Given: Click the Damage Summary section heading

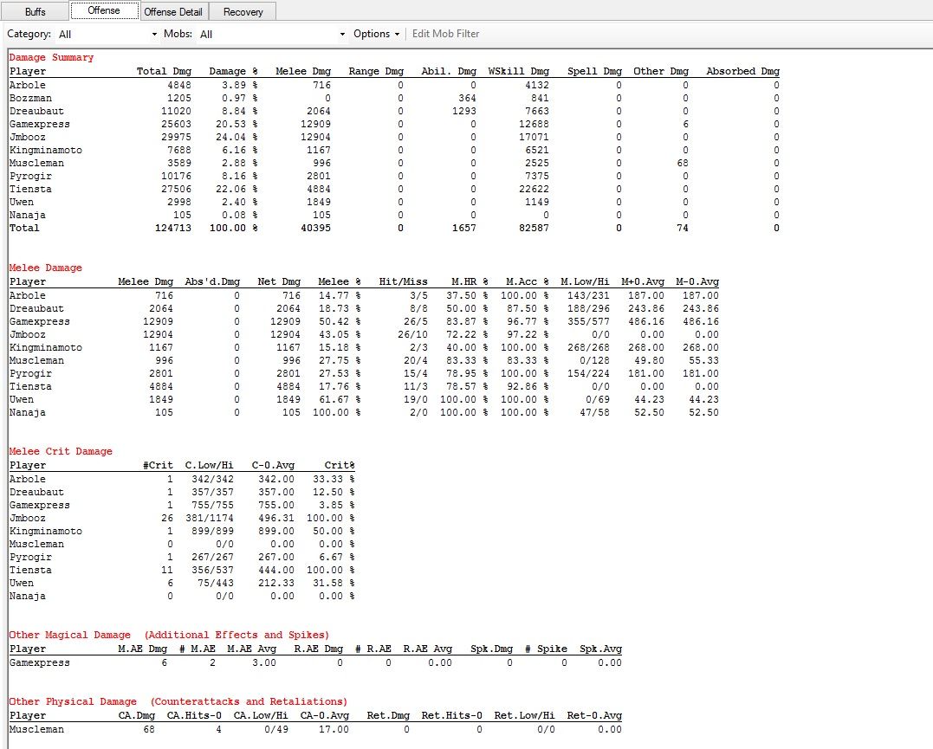Looking at the screenshot, I should coord(51,57).
